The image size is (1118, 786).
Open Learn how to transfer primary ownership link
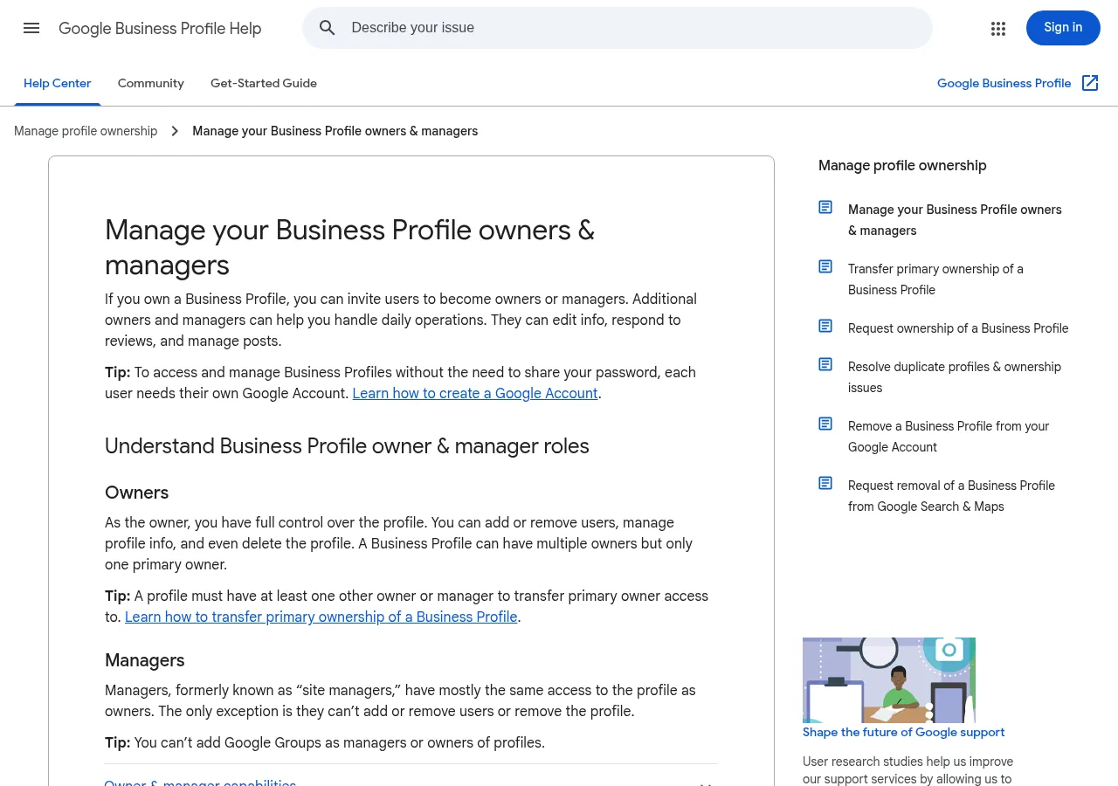321,617
